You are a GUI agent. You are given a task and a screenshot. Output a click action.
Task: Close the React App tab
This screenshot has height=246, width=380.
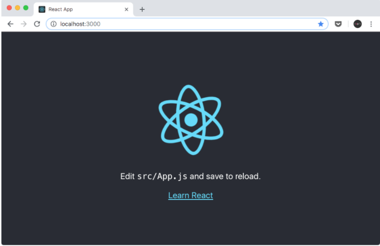coord(126,9)
